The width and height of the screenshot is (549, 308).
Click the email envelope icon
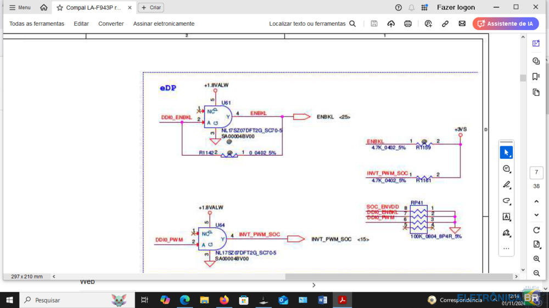[462, 24]
